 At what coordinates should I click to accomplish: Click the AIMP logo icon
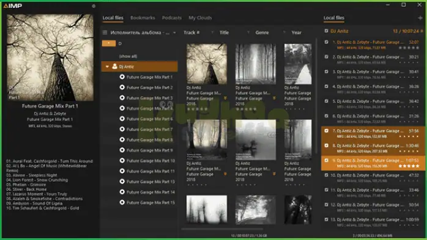tap(13, 6)
